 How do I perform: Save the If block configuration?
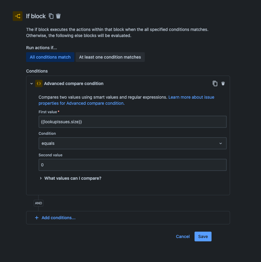click(x=203, y=236)
